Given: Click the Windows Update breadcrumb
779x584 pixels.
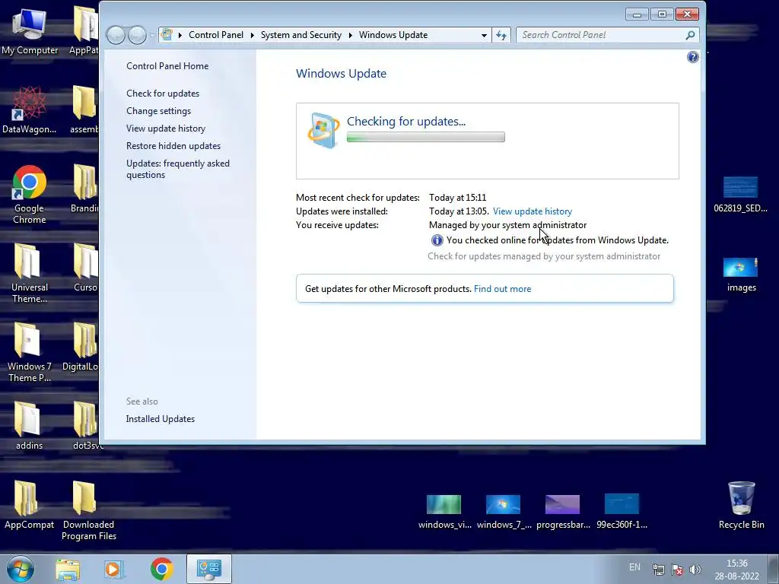Looking at the screenshot, I should [x=393, y=35].
